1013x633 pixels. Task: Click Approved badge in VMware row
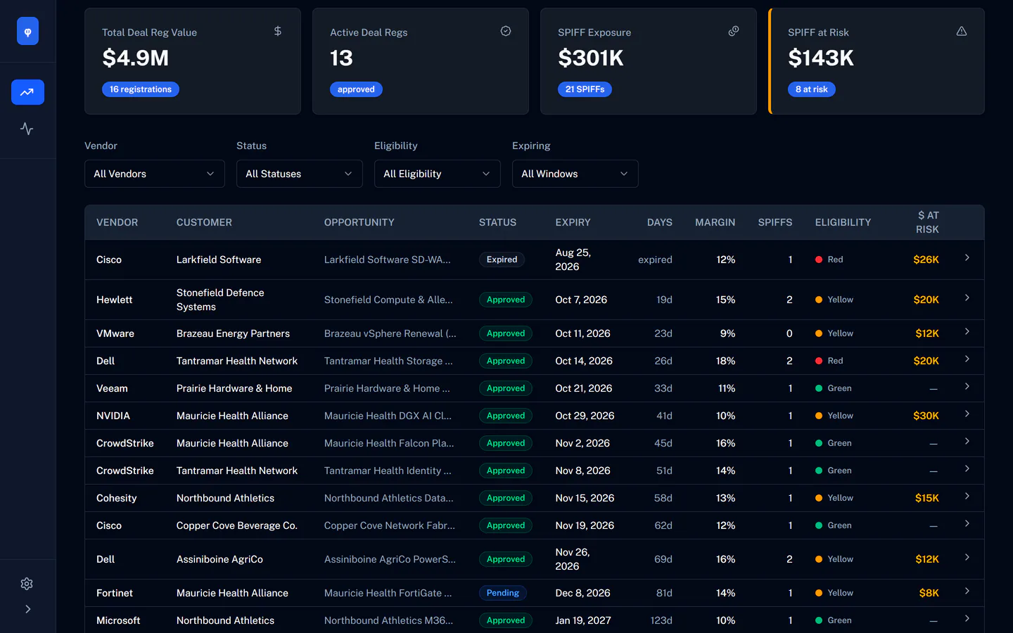click(506, 333)
